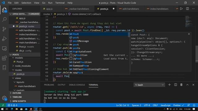Collapse the layouts folder
198x111 pixels.
pyautogui.click(x=15, y=82)
